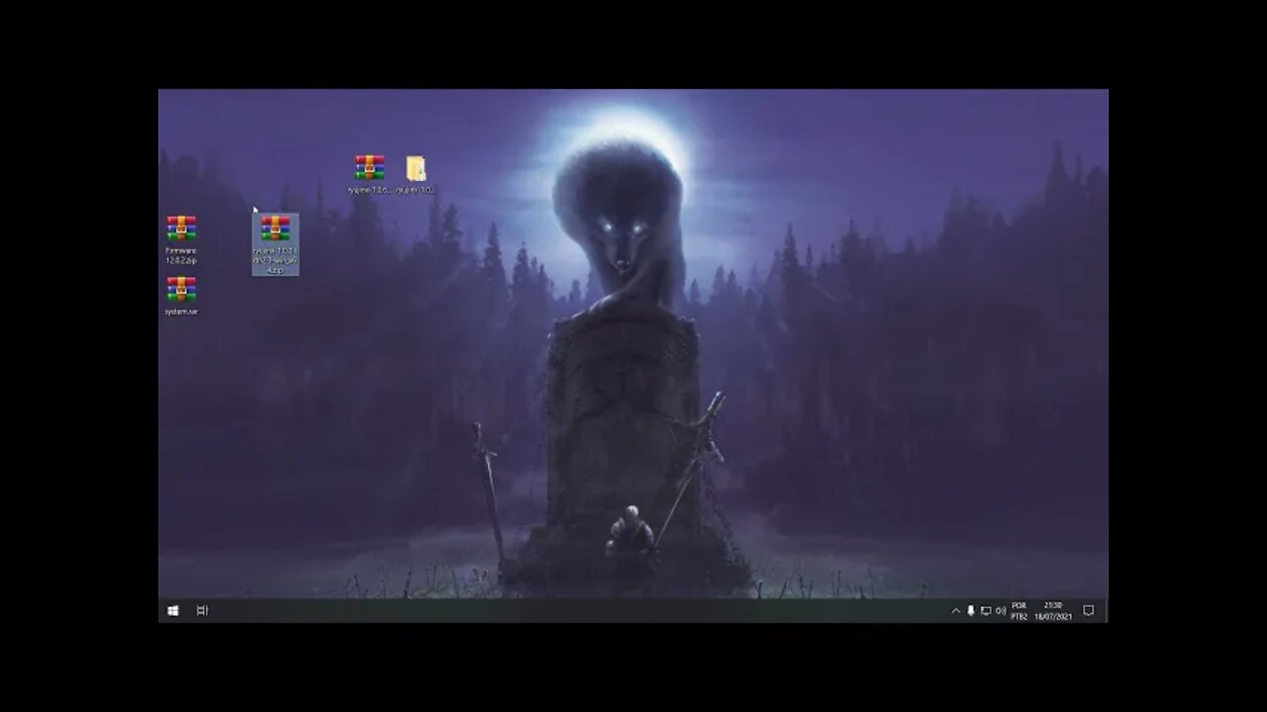The height and width of the screenshot is (712, 1267).
Task: Open the Windows Start menu
Action: click(x=173, y=611)
